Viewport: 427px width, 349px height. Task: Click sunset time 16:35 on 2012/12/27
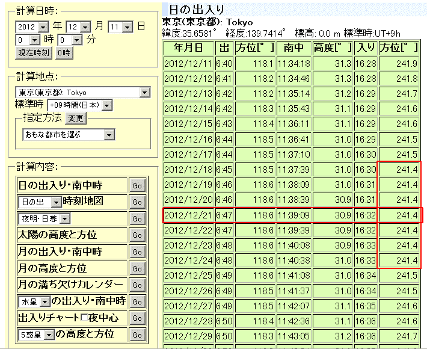tap(366, 306)
